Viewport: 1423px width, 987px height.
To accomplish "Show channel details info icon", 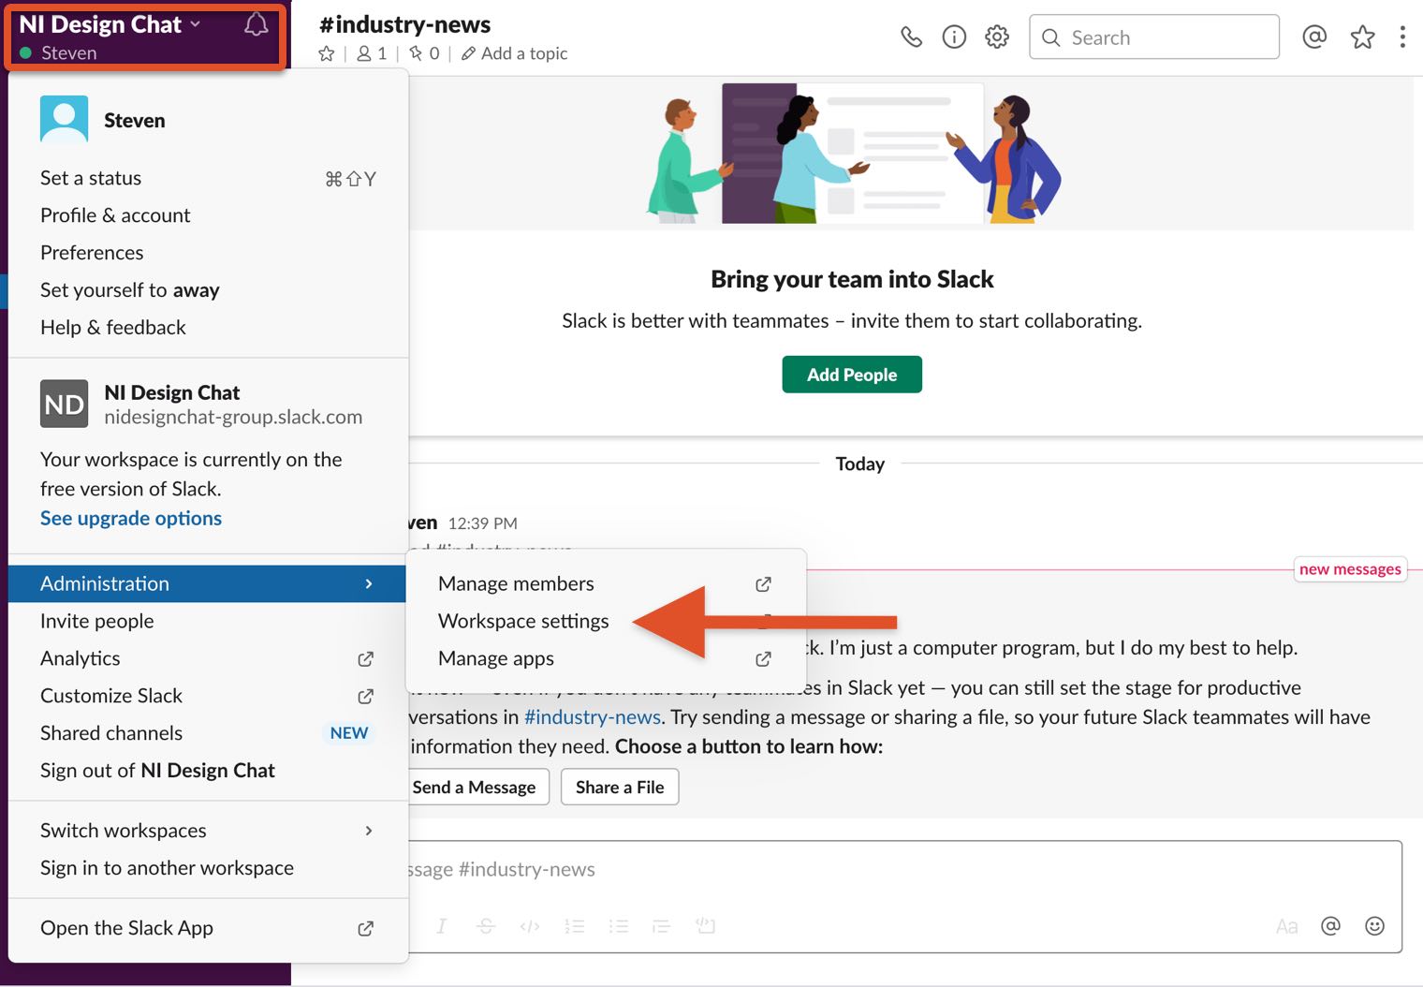I will pyautogui.click(x=954, y=37).
